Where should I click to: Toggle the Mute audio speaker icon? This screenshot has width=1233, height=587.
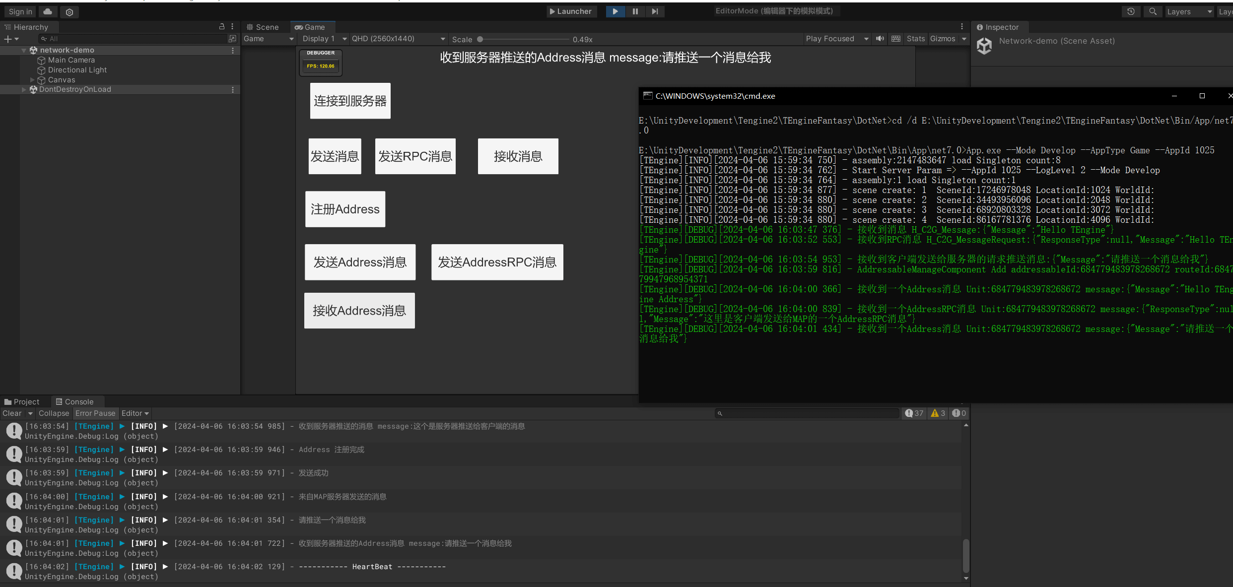880,39
